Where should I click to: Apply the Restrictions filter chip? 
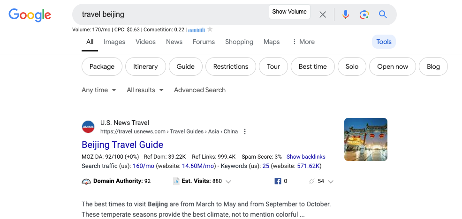click(231, 66)
